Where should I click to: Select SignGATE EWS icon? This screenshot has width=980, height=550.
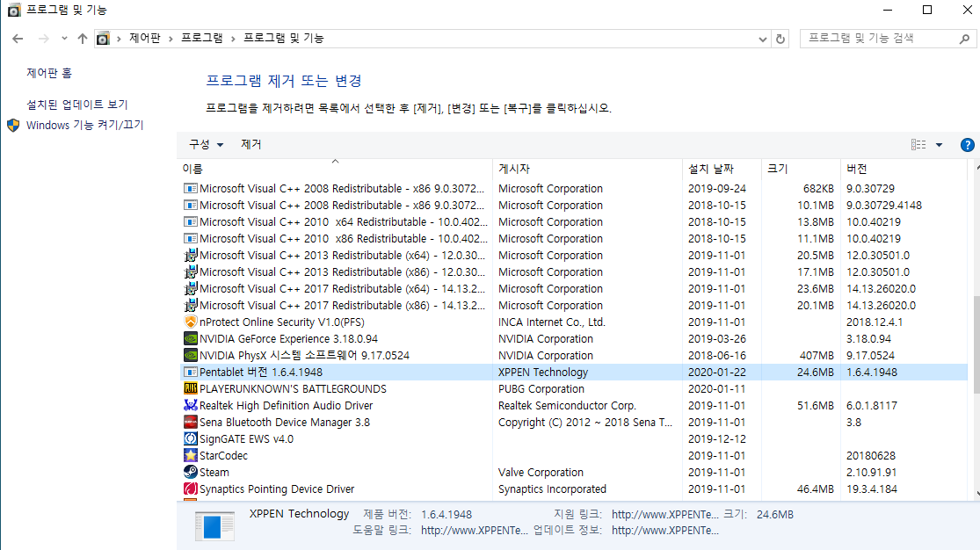(191, 438)
